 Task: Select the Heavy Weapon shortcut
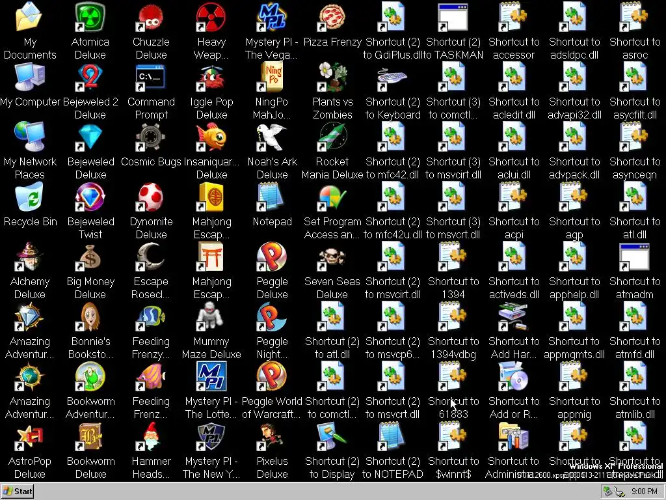tap(211, 16)
